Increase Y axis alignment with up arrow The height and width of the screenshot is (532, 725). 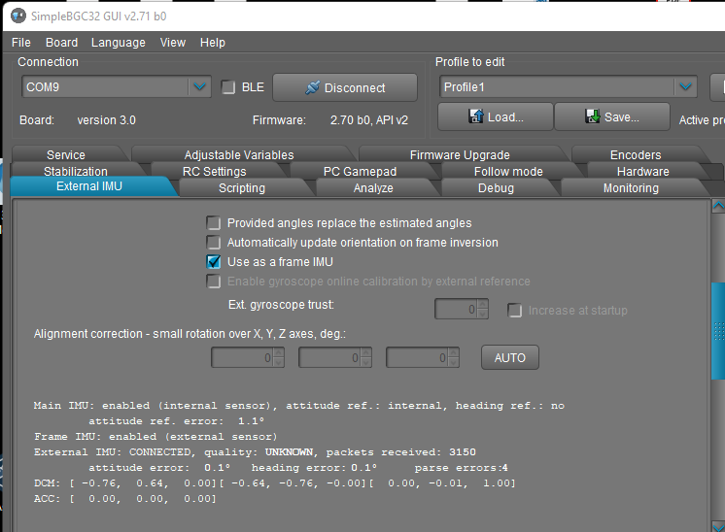click(x=366, y=353)
